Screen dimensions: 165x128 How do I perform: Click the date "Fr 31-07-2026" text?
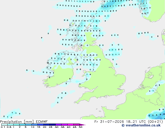pos(109,122)
